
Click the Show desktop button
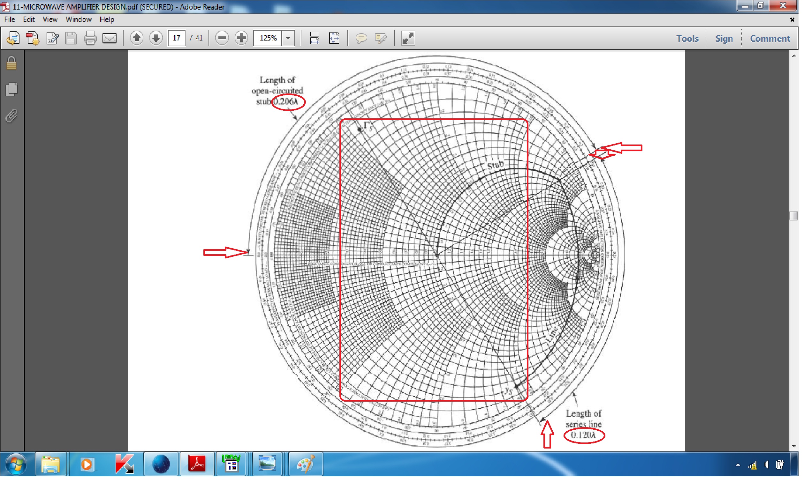tap(794, 464)
